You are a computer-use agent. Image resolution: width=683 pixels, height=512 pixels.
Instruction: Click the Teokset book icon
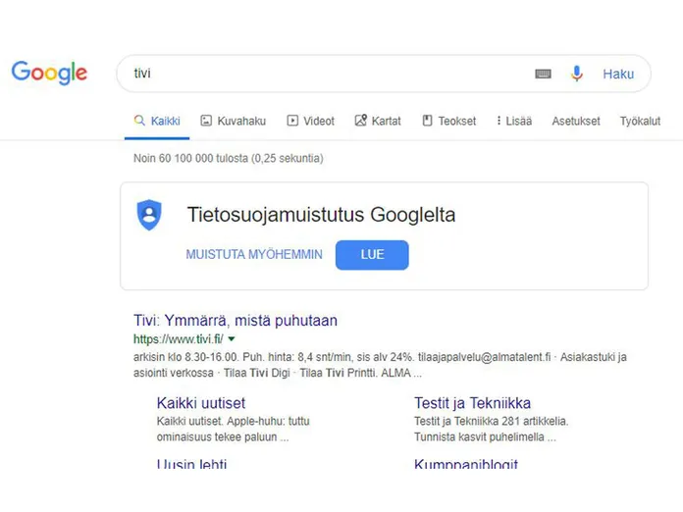coord(427,121)
